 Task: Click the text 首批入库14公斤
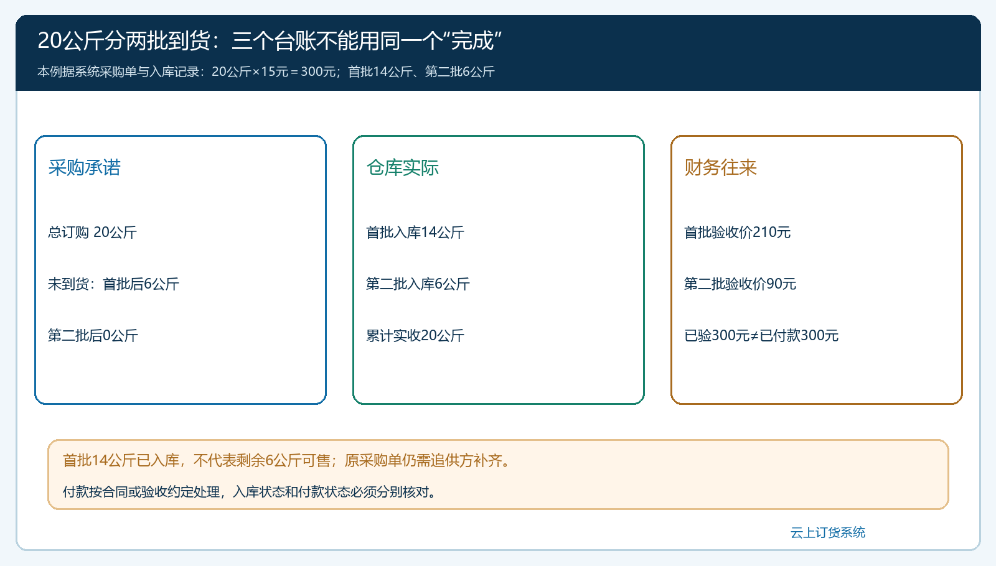[415, 232]
